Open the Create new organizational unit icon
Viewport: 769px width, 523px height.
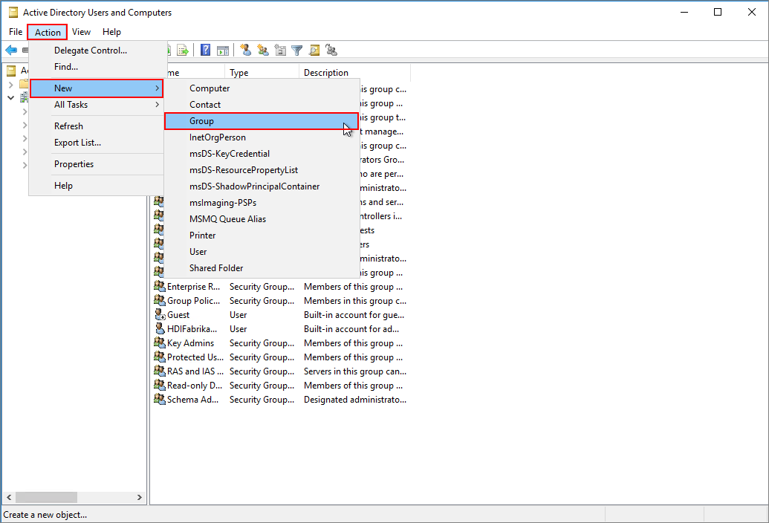pos(280,50)
